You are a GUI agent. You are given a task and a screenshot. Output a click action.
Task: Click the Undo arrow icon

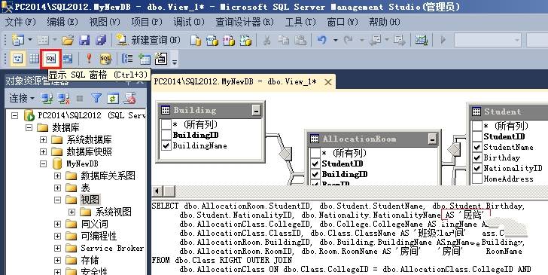coord(321,40)
